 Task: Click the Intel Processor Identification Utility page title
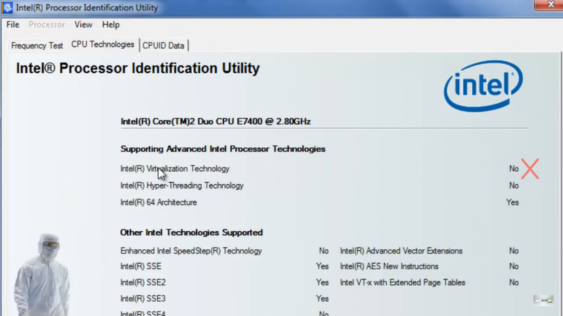click(138, 68)
